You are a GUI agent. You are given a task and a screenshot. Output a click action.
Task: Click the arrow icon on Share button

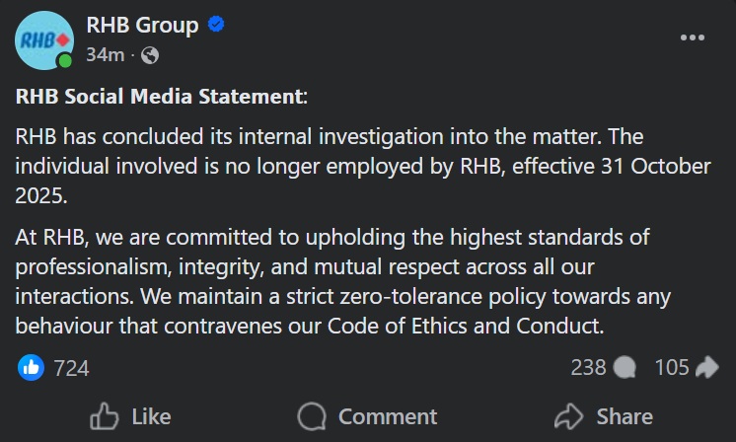click(568, 416)
